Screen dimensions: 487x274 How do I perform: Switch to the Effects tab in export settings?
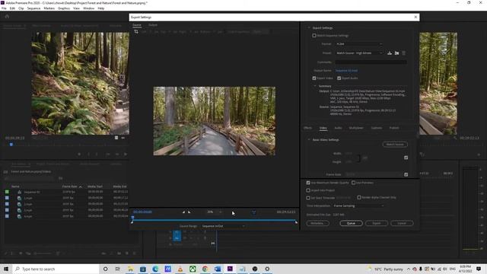pyautogui.click(x=307, y=128)
